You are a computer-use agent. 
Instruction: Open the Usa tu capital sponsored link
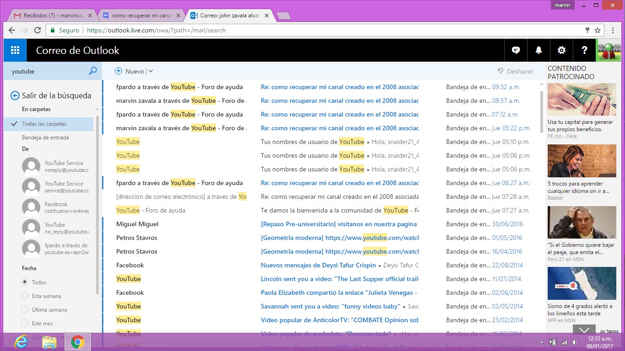[580, 126]
